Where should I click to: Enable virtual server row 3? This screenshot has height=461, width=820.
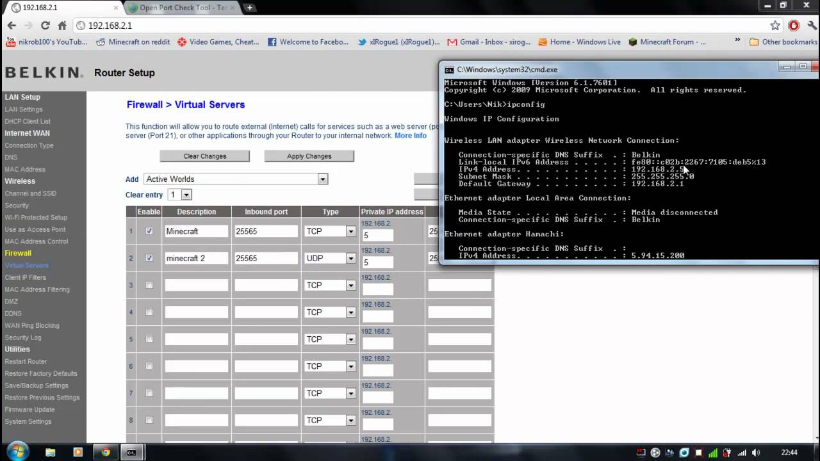[149, 285]
